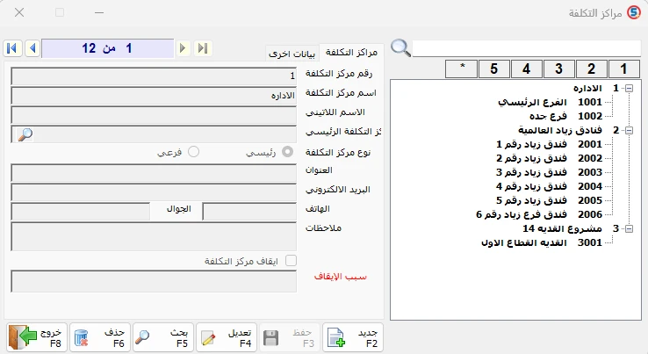Switch to the مراكز التكلفة tab
This screenshot has height=354, width=648.
point(351,53)
